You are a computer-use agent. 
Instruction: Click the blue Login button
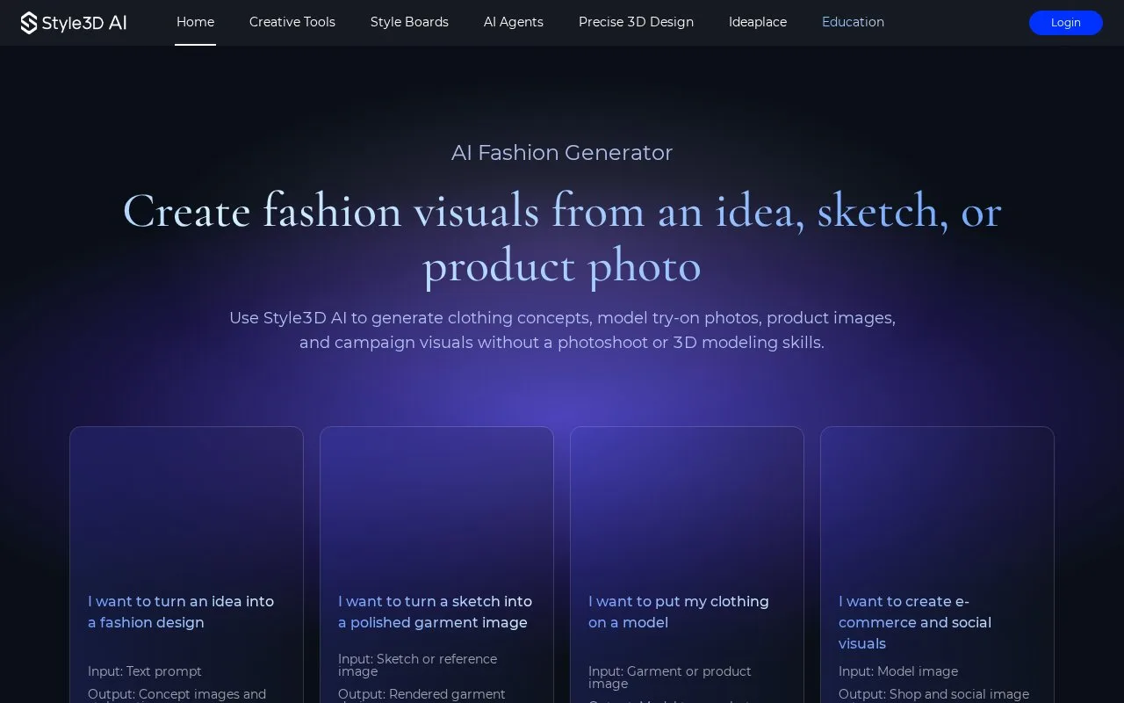[x=1065, y=23]
